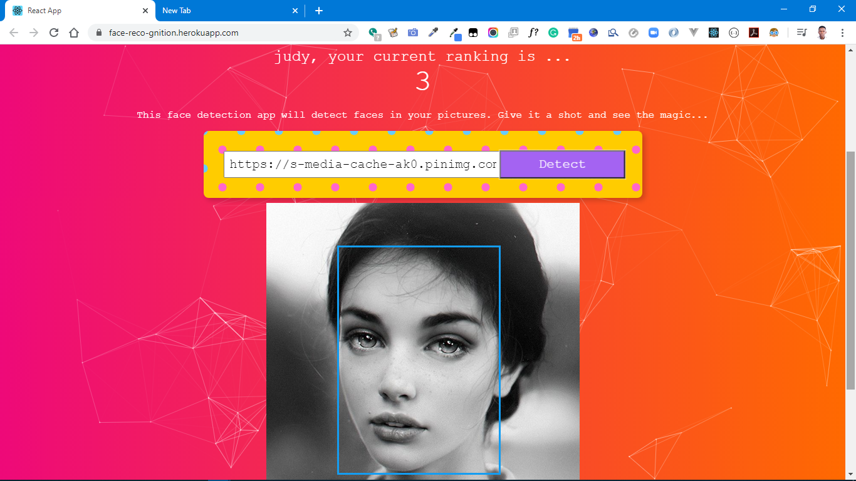
Task: Open the Grammarly extension
Action: click(553, 33)
